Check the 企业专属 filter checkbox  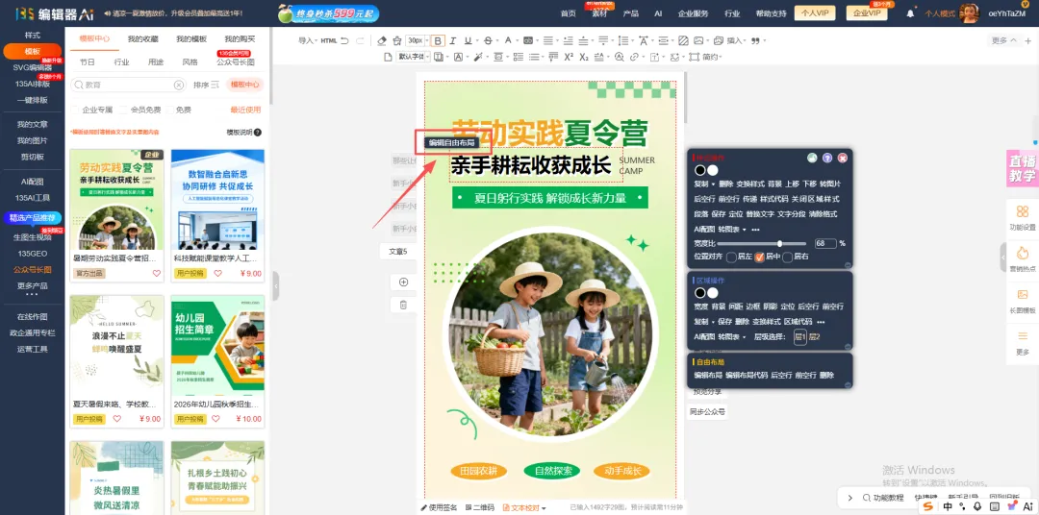pos(75,110)
